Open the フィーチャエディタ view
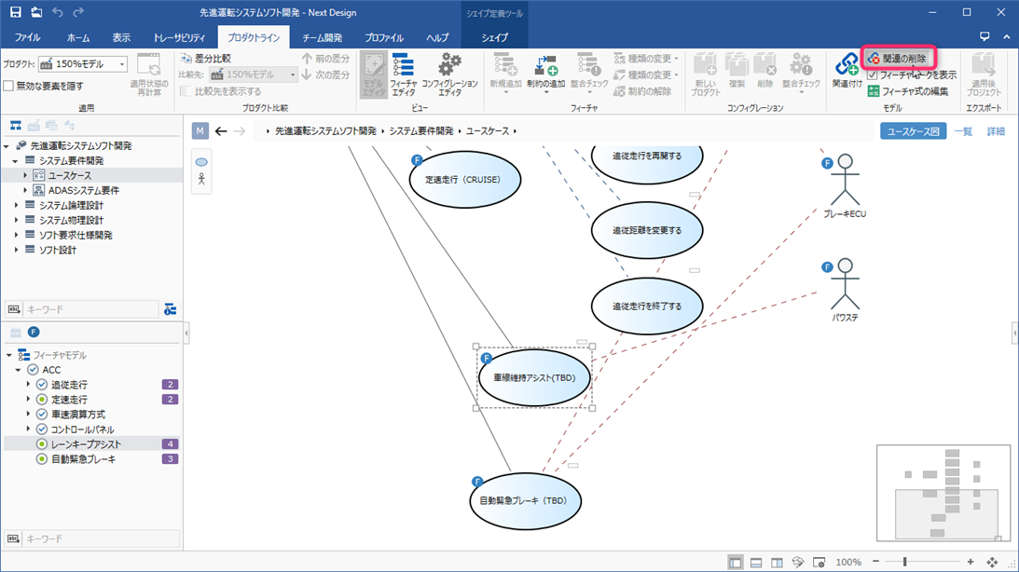The height and width of the screenshot is (572, 1019). tap(403, 75)
